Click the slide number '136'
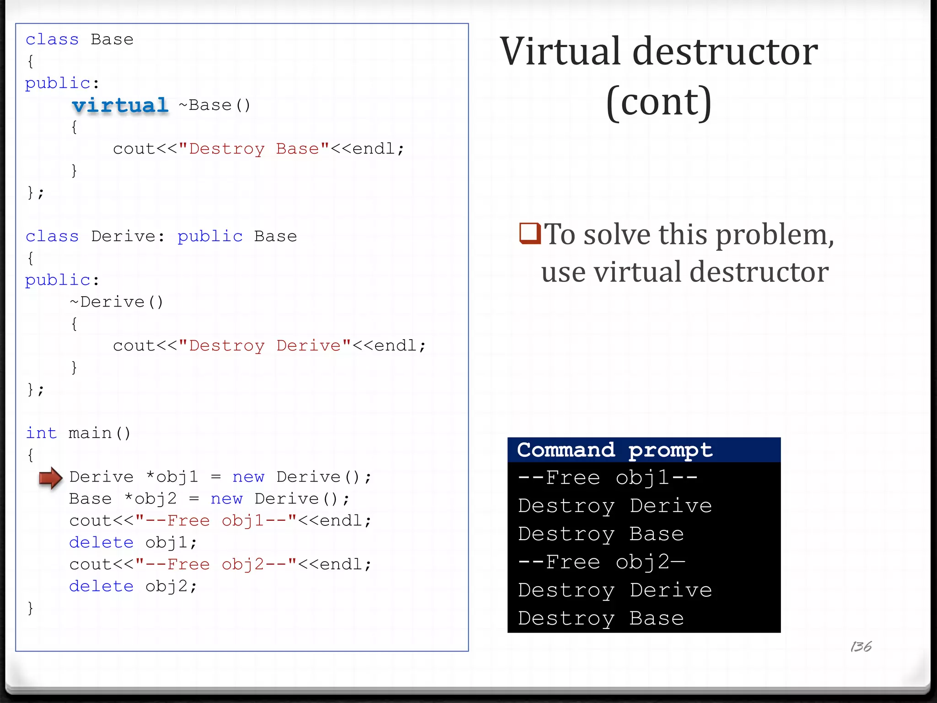Image resolution: width=937 pixels, height=703 pixels. [861, 647]
